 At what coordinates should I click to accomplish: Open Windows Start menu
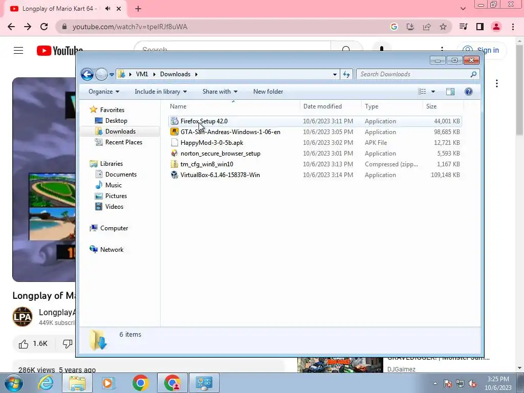tap(13, 383)
